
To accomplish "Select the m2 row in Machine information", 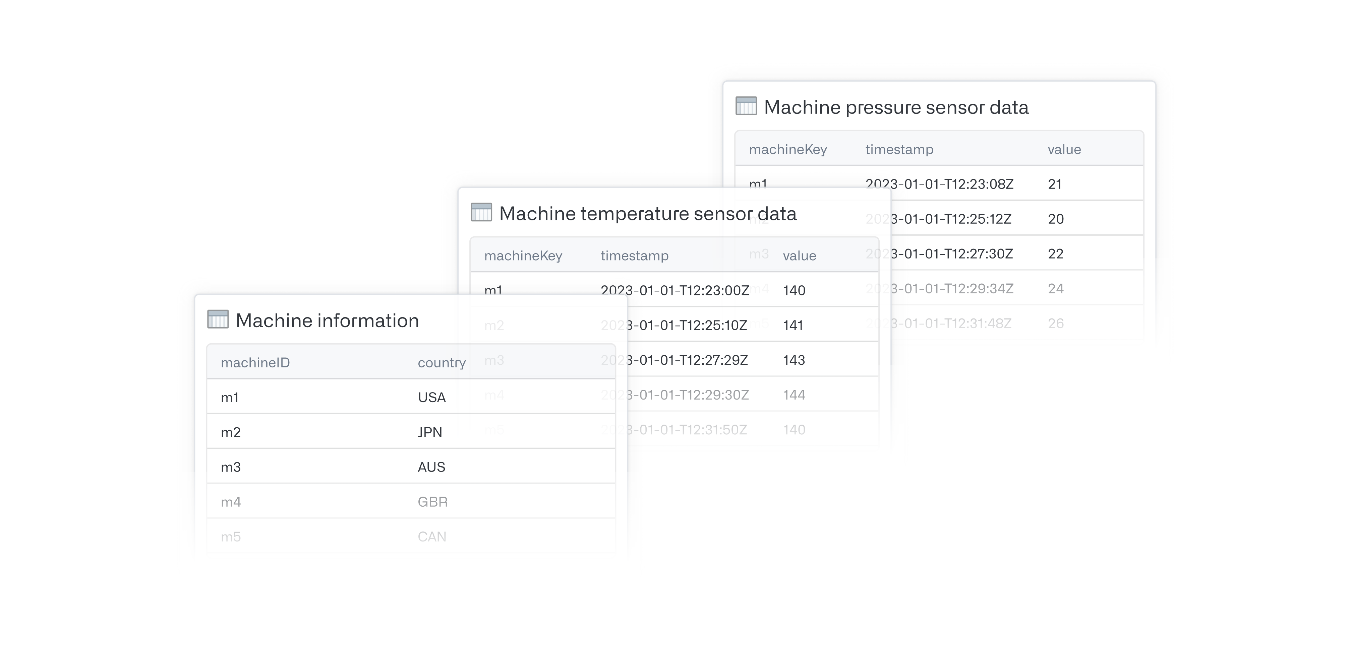I will (411, 432).
